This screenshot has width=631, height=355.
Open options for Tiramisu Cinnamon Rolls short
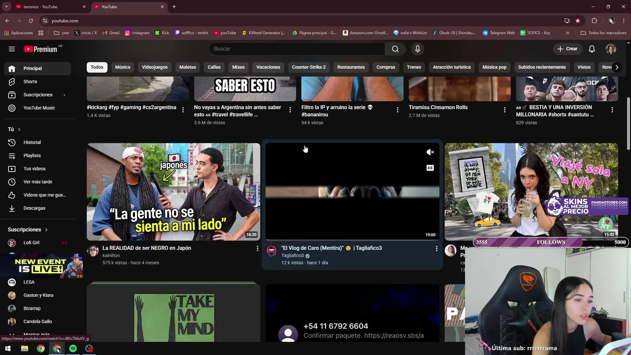coord(504,110)
